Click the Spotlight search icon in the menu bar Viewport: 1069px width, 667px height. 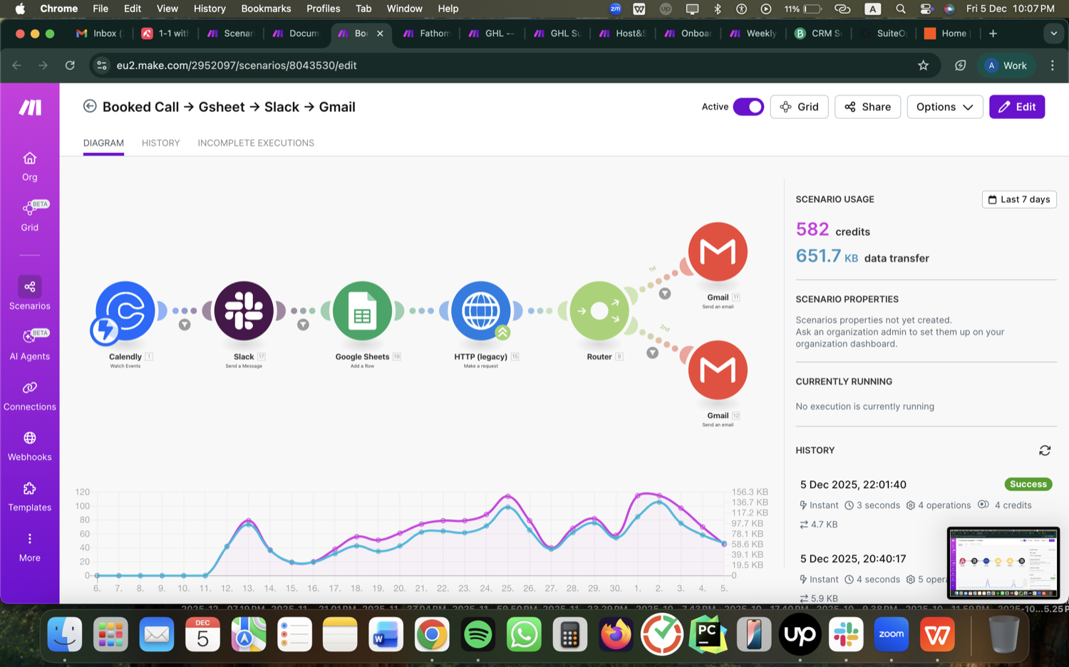901,9
